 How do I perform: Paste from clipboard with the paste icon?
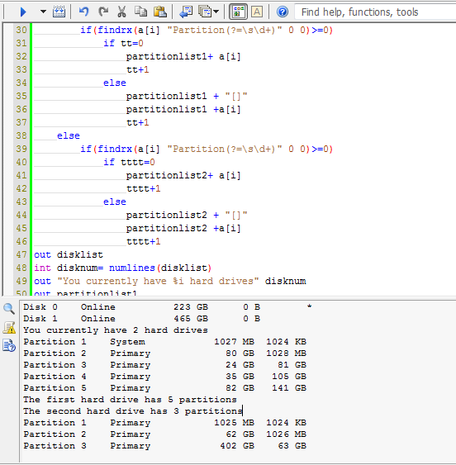click(160, 12)
